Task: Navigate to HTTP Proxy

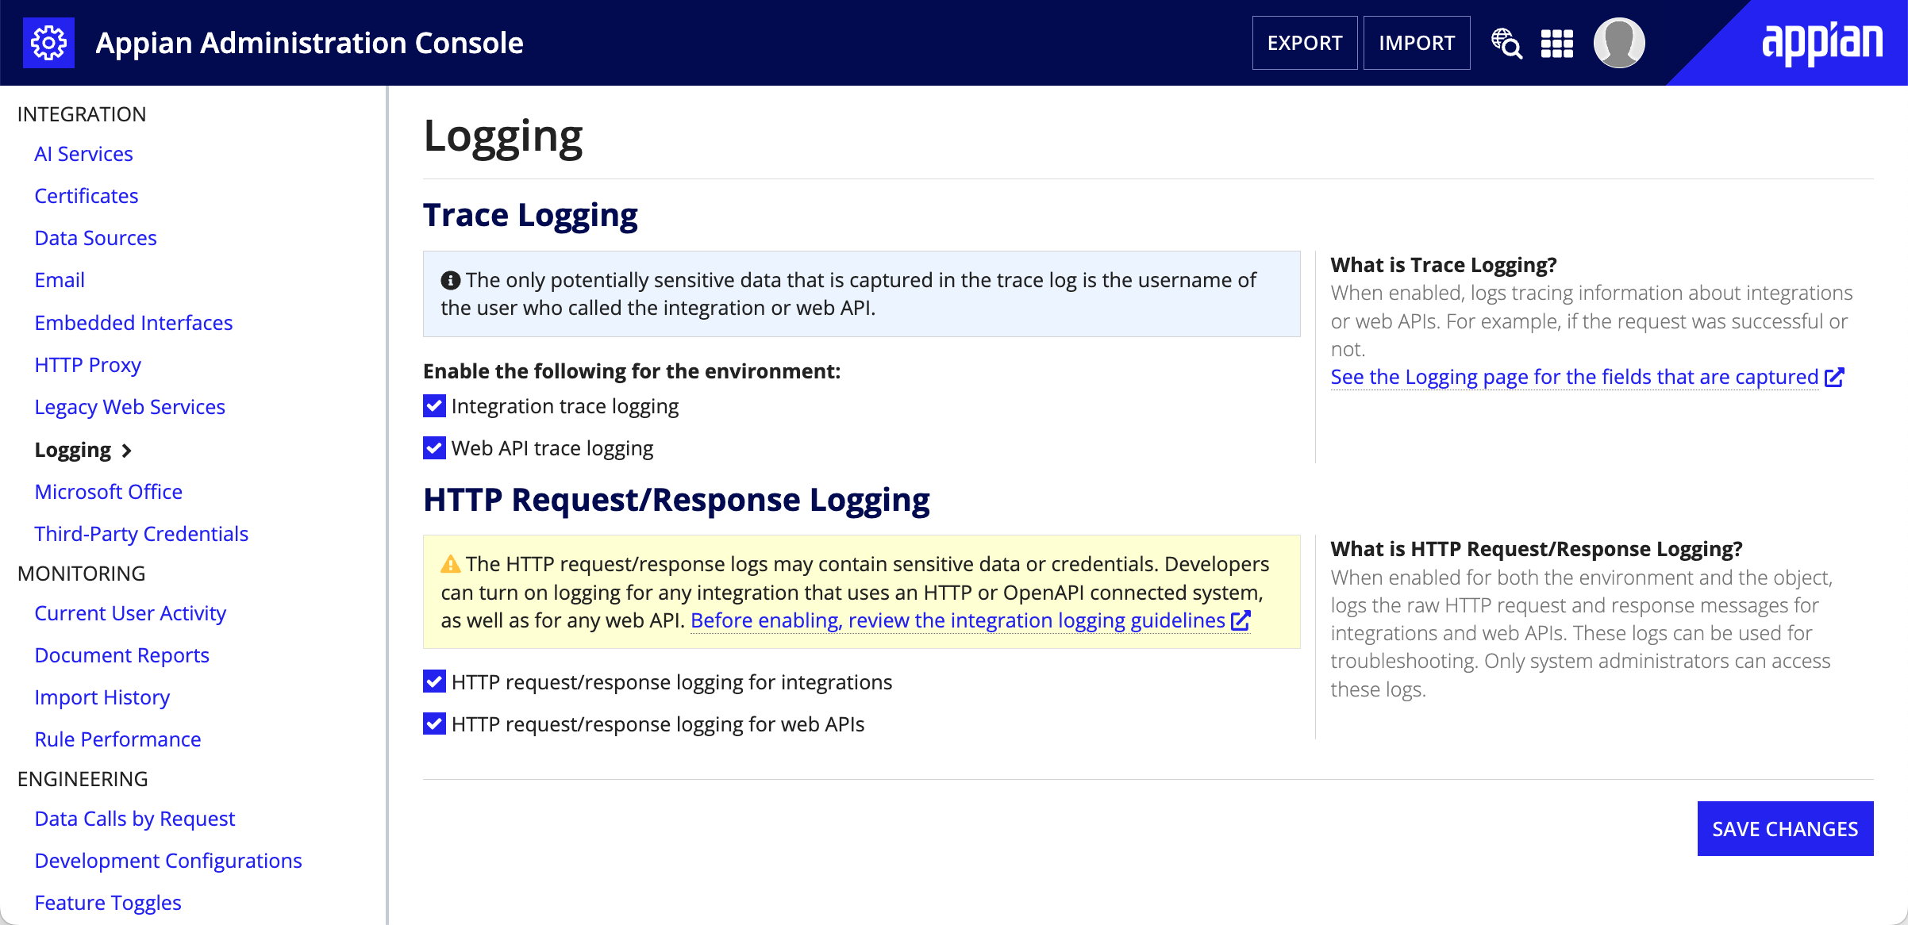Action: point(88,365)
